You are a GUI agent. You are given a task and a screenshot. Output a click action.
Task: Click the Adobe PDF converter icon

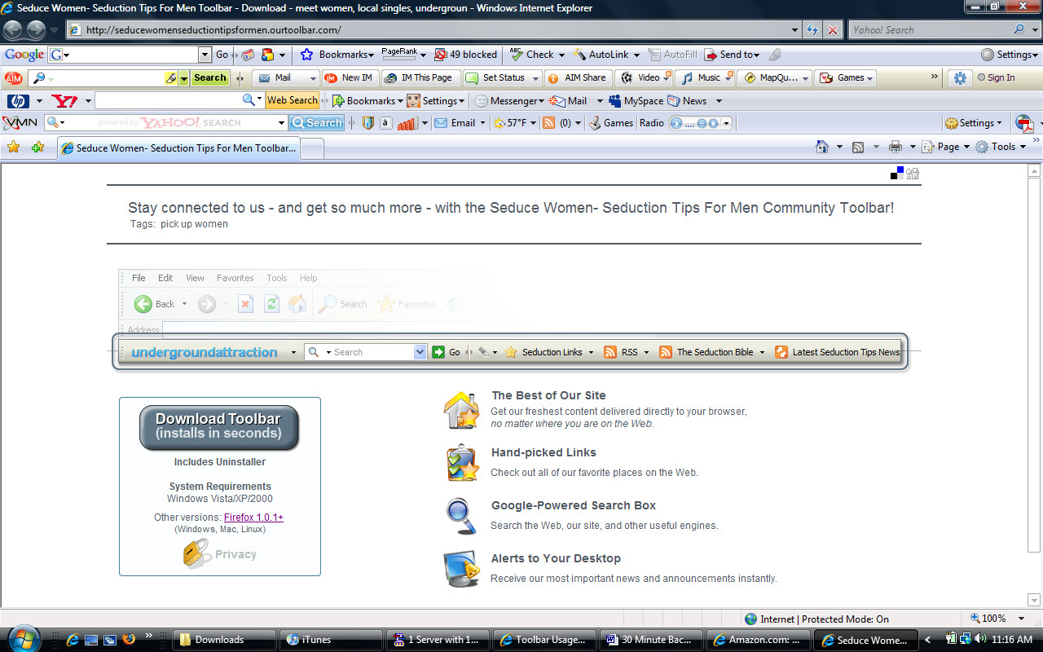[x=1024, y=123]
